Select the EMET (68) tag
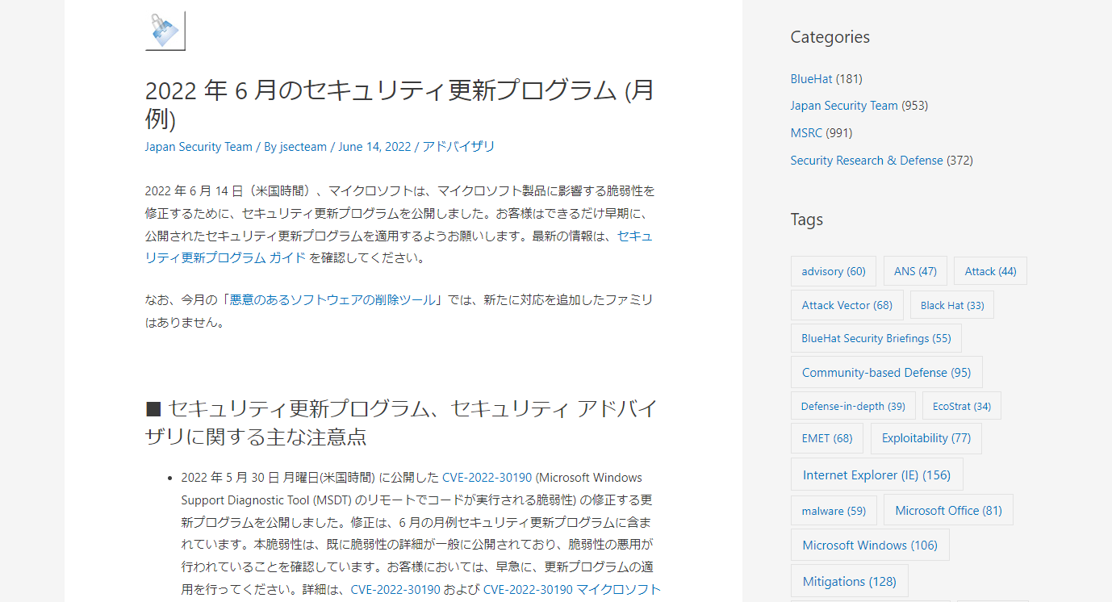This screenshot has width=1112, height=602. click(x=827, y=438)
